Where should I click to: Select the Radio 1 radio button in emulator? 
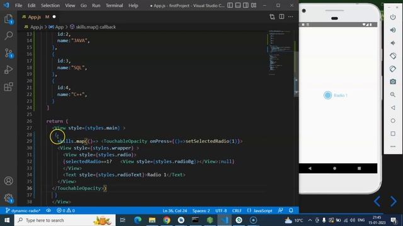(x=327, y=95)
